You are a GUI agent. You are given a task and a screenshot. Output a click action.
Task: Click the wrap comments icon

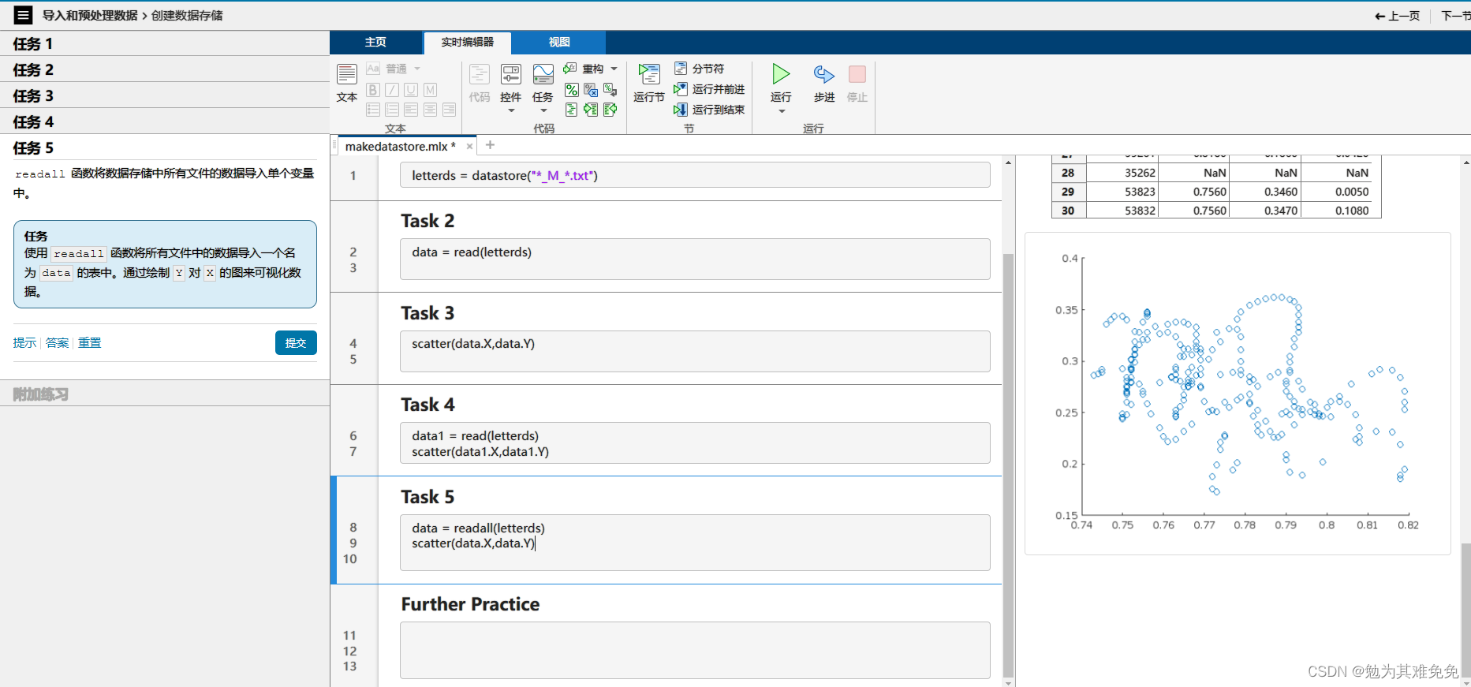(x=610, y=90)
